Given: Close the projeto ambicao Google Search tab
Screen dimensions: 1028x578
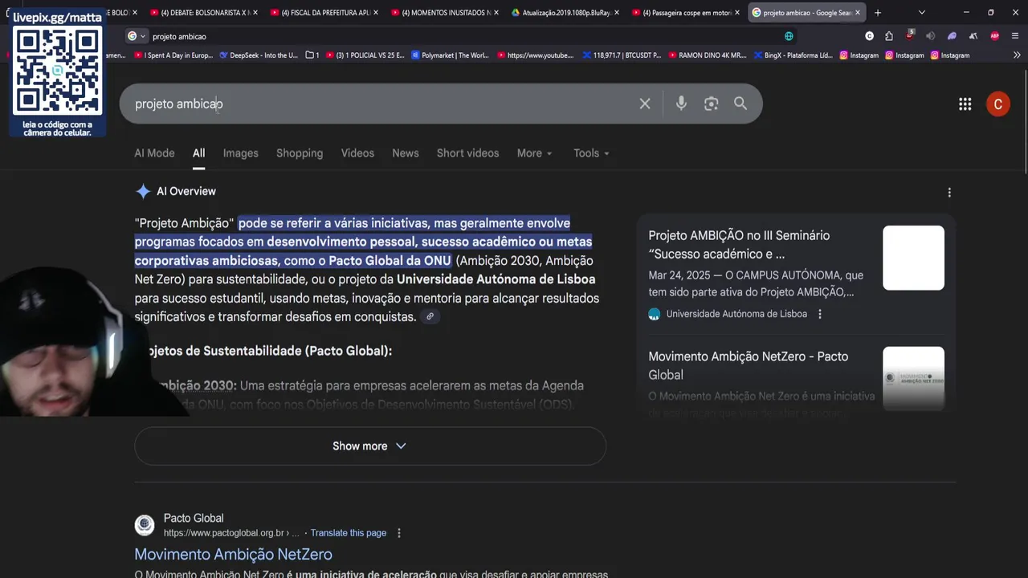Looking at the screenshot, I should click(857, 13).
